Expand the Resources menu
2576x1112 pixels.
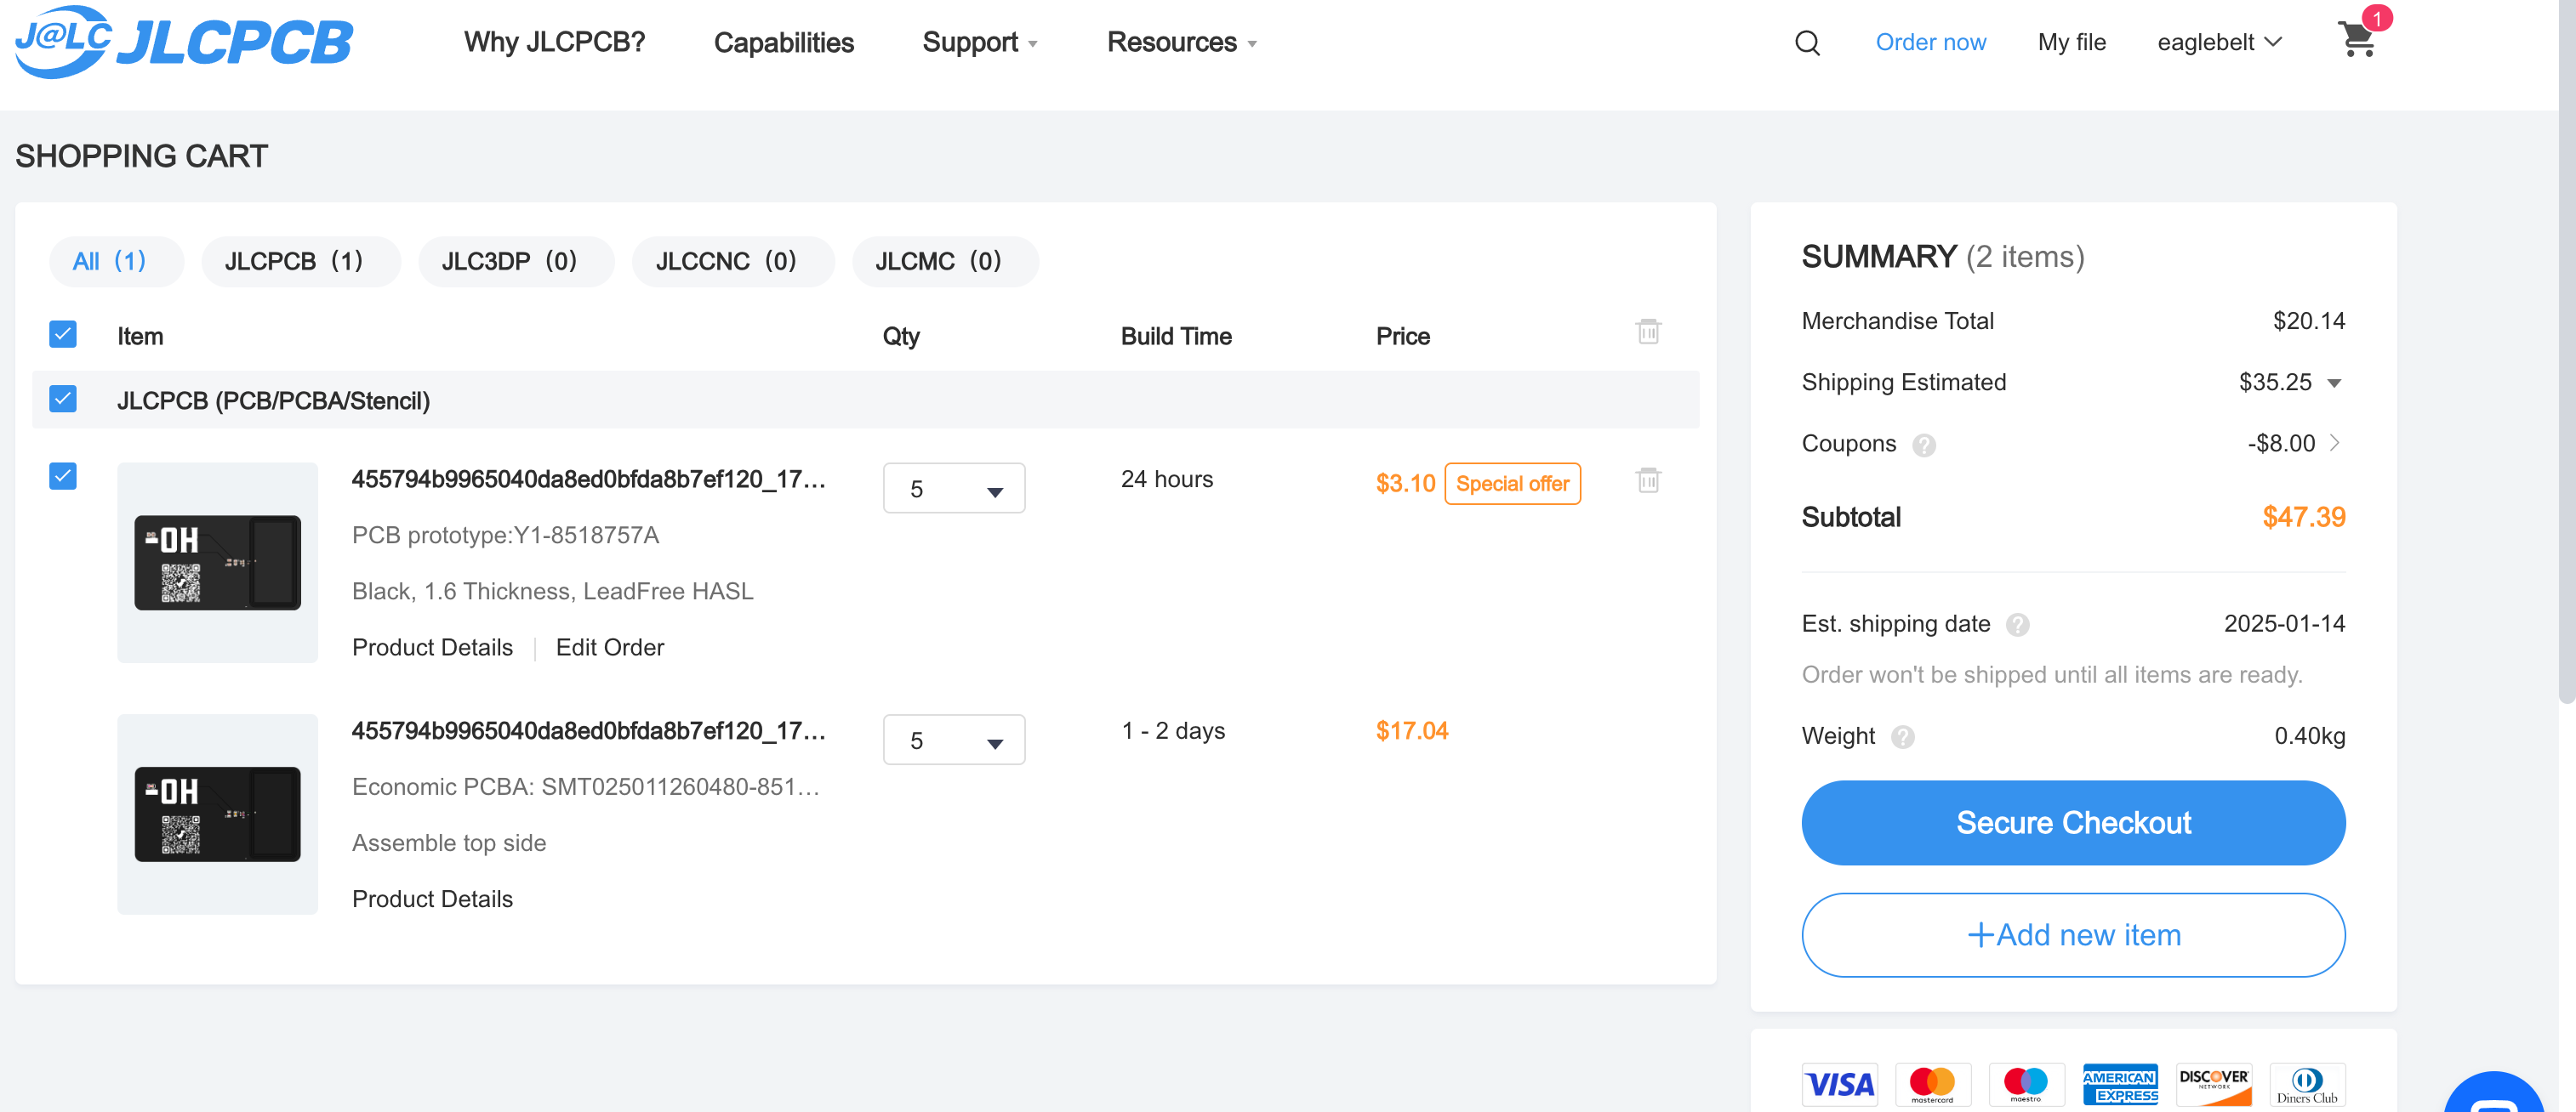click(1181, 43)
